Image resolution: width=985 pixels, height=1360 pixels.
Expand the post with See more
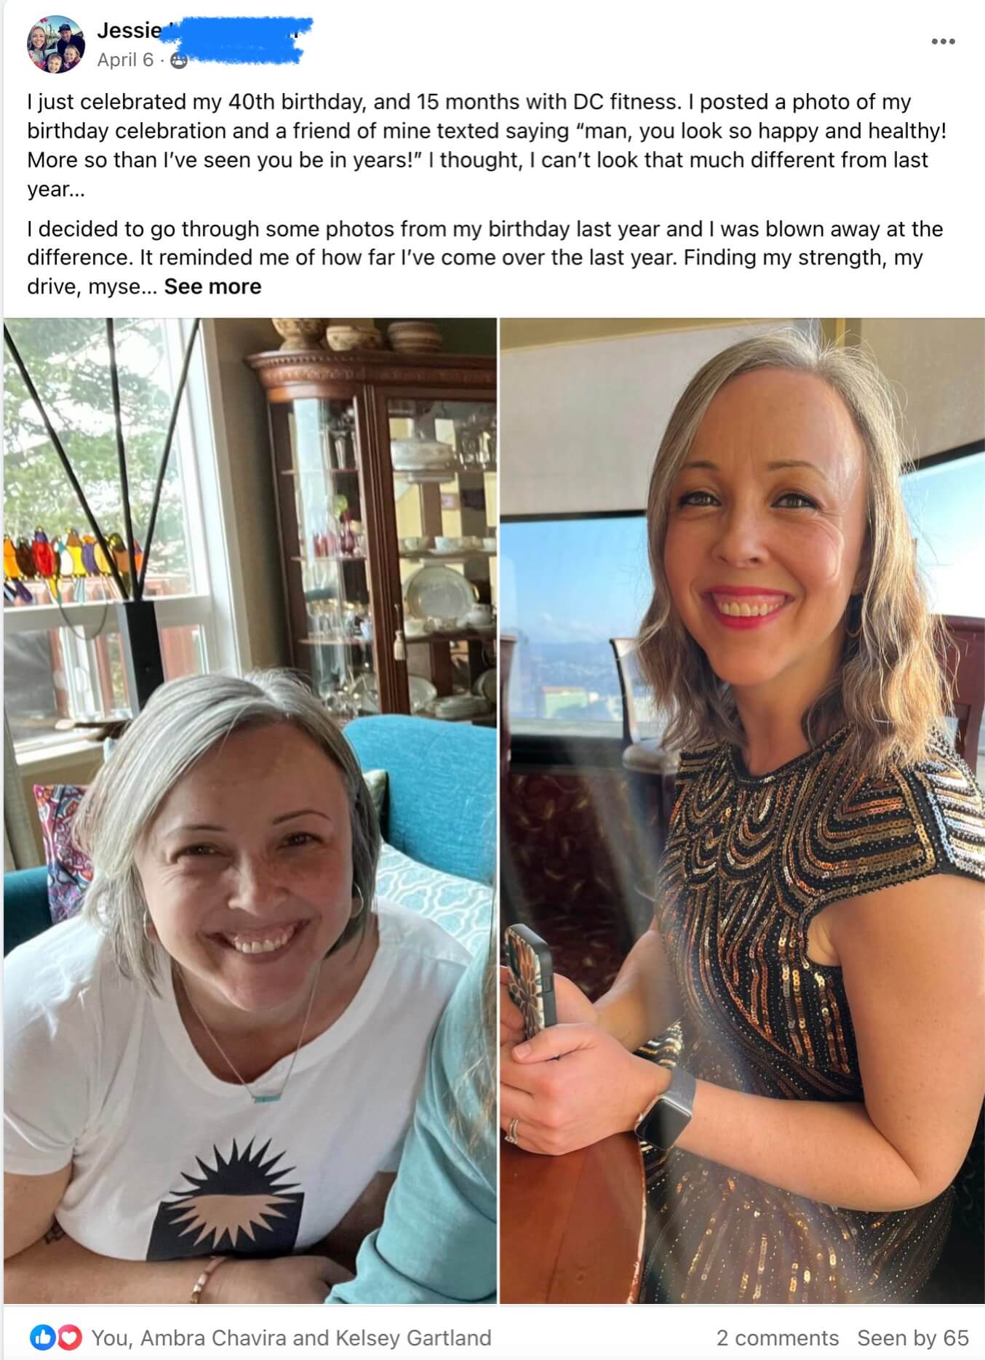(x=212, y=287)
